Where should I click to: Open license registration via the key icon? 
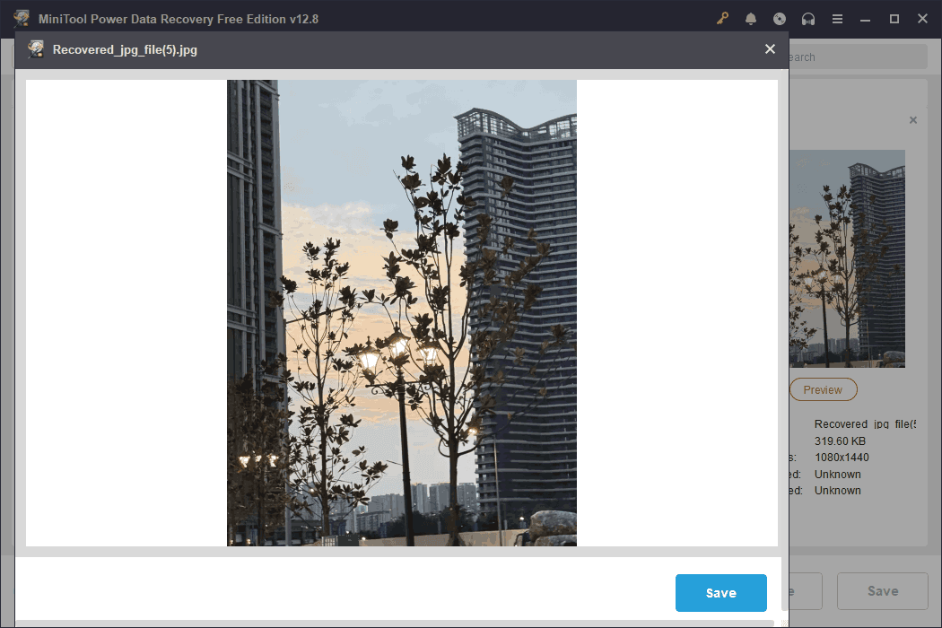pyautogui.click(x=722, y=18)
